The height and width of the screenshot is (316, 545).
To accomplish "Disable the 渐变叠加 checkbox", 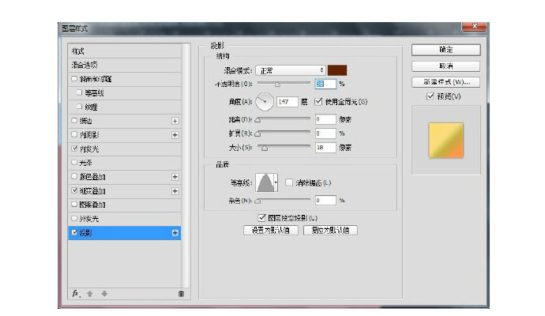I will tap(74, 190).
